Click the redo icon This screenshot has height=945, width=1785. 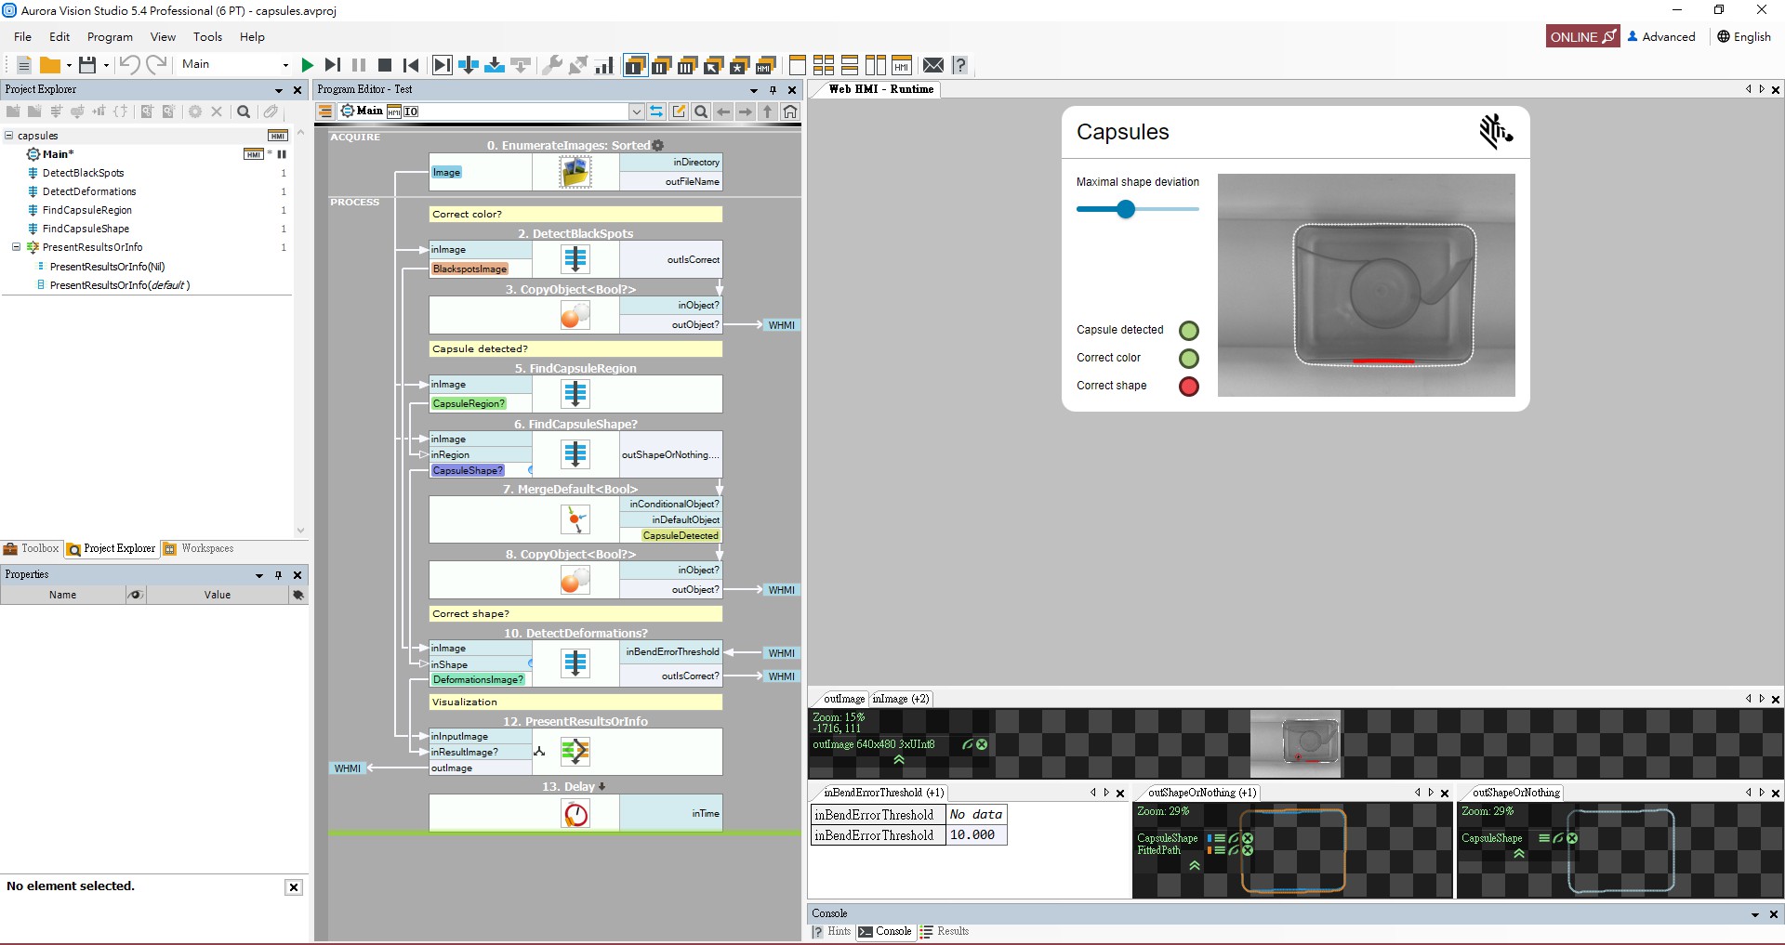[x=156, y=64]
